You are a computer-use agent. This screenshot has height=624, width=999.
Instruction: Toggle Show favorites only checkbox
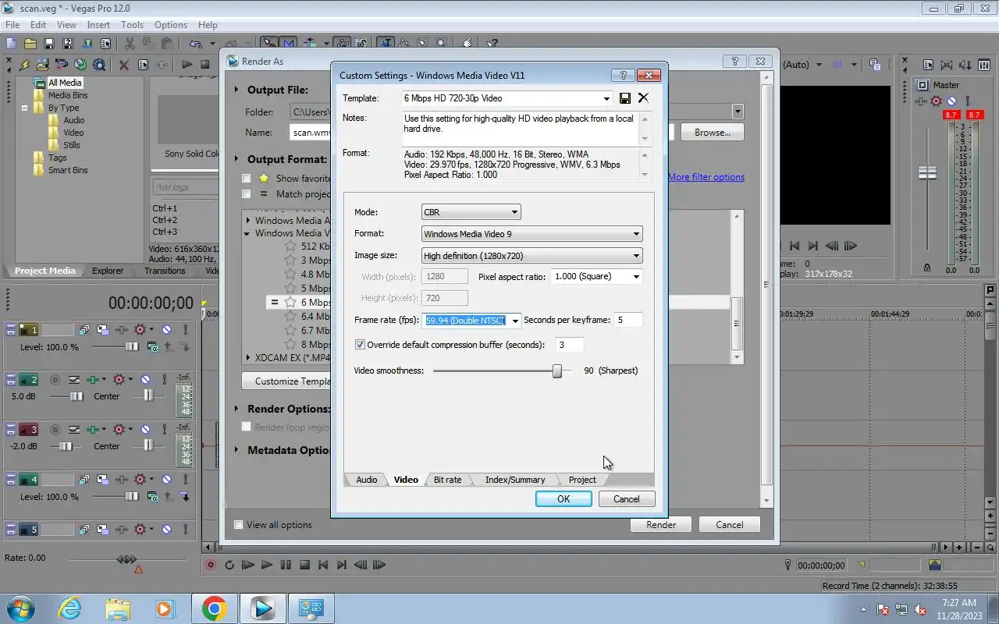click(x=247, y=179)
